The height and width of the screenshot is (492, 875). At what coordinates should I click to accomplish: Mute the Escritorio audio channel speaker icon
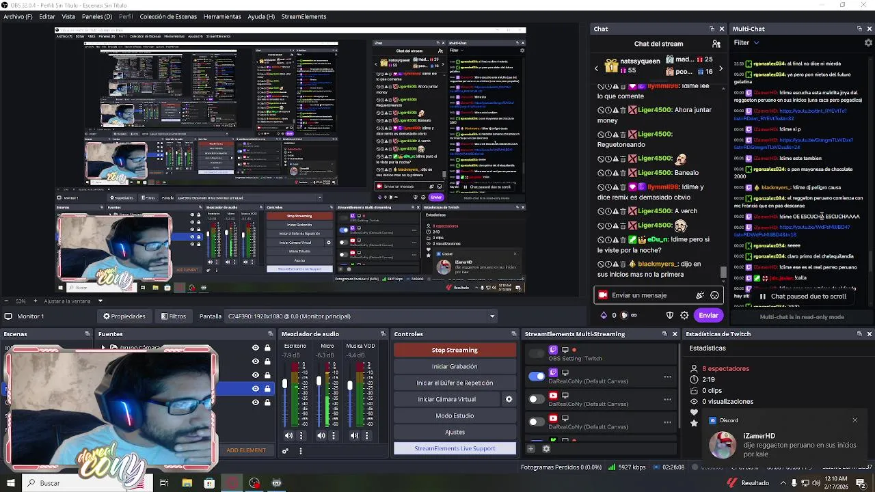pos(288,435)
